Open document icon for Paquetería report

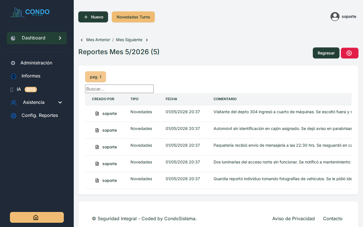(x=97, y=147)
